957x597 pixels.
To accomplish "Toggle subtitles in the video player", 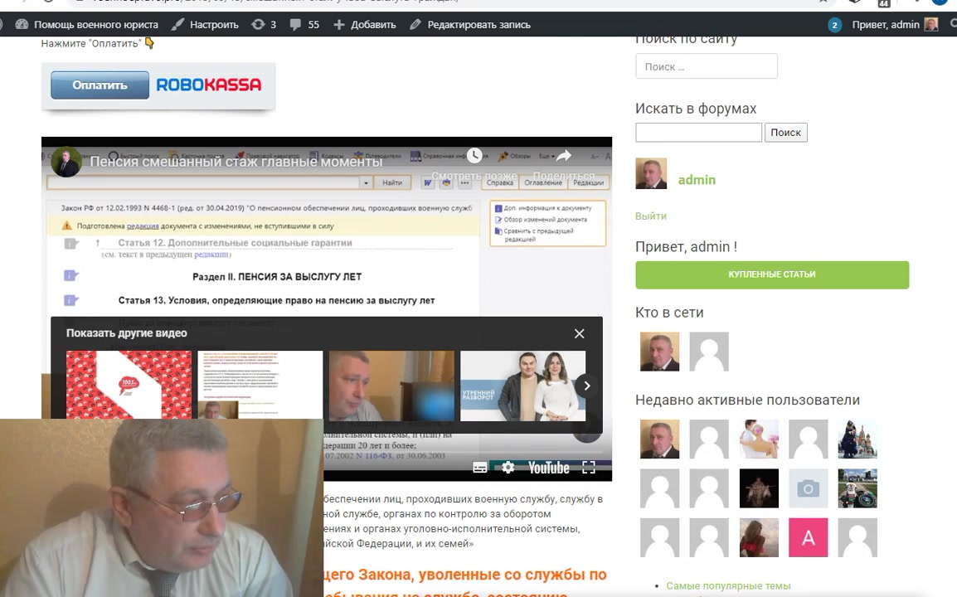I will (x=480, y=468).
